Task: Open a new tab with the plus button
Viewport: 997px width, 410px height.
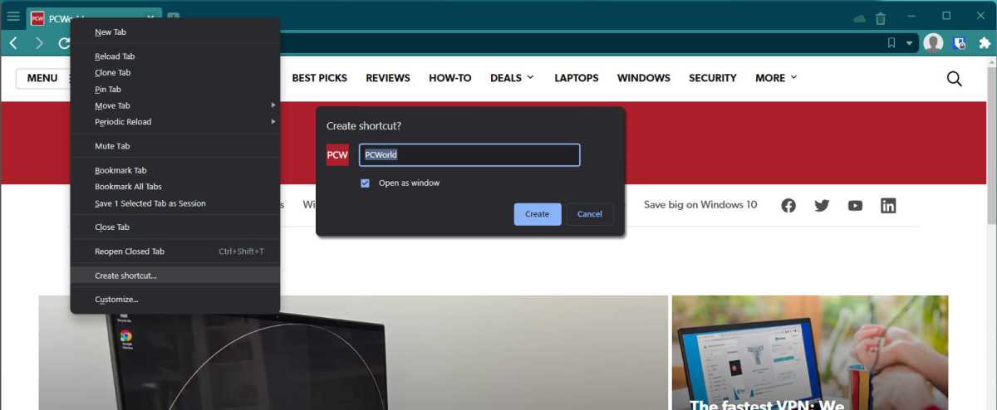Action: pyautogui.click(x=172, y=17)
